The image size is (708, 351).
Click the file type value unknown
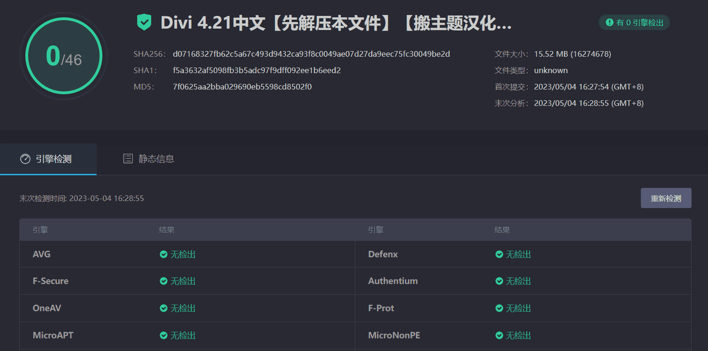pos(551,70)
